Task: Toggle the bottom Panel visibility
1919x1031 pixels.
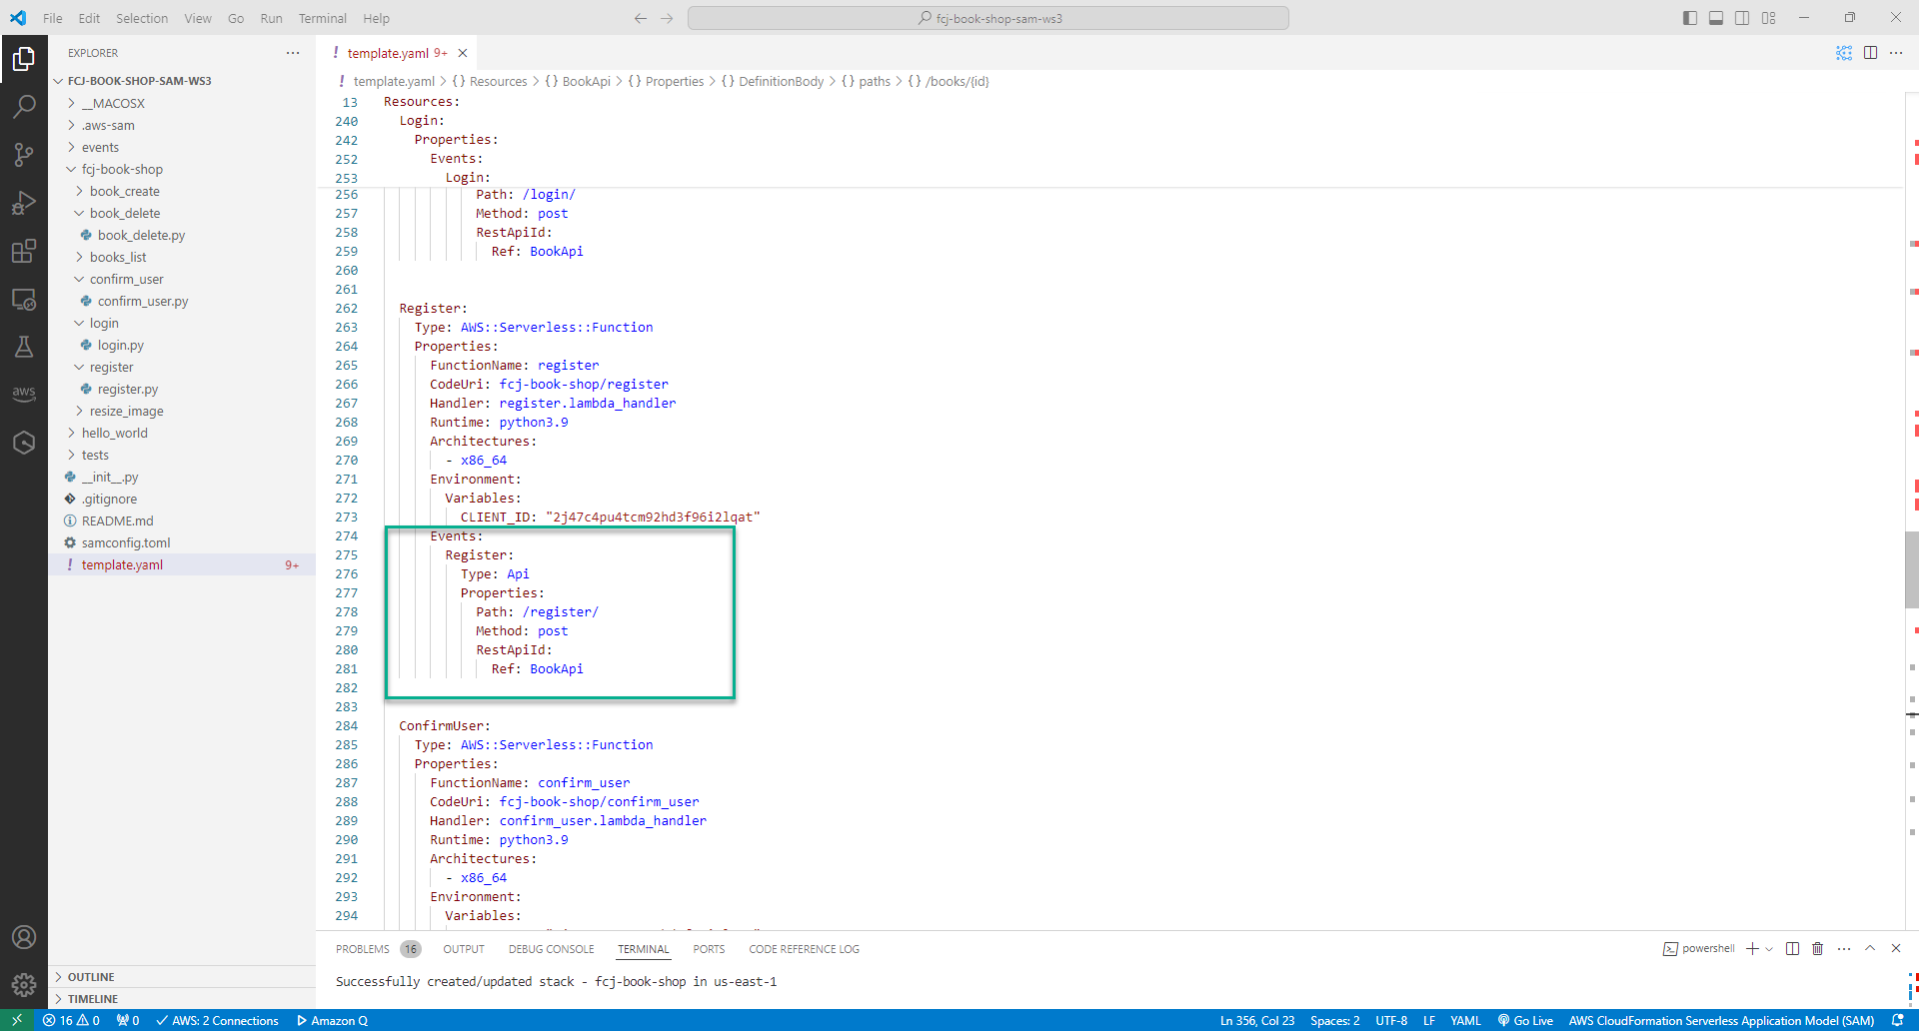Action: click(1716, 18)
